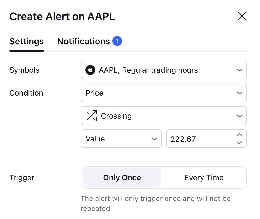260x219 pixels.
Task: Select the Every Time trigger option
Action: coord(204,177)
